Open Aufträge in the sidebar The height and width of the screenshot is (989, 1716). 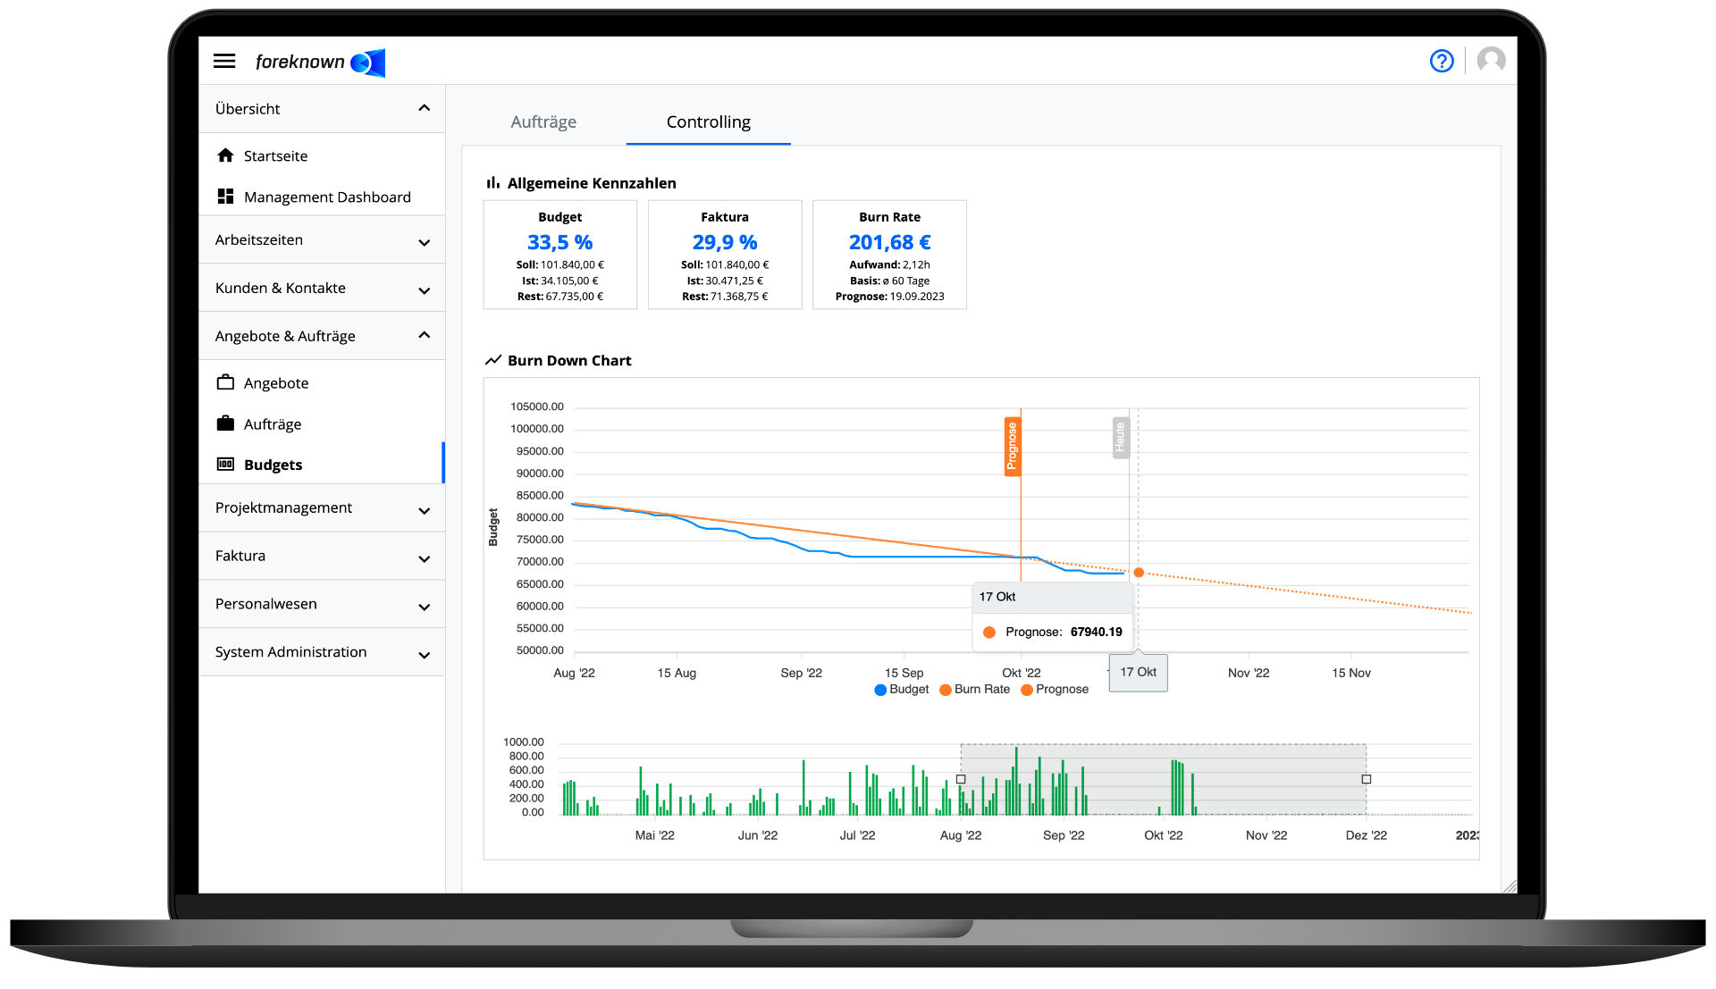pos(322,423)
